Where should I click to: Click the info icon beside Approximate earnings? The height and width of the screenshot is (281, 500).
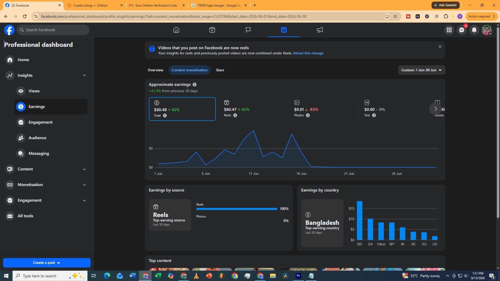click(x=194, y=85)
